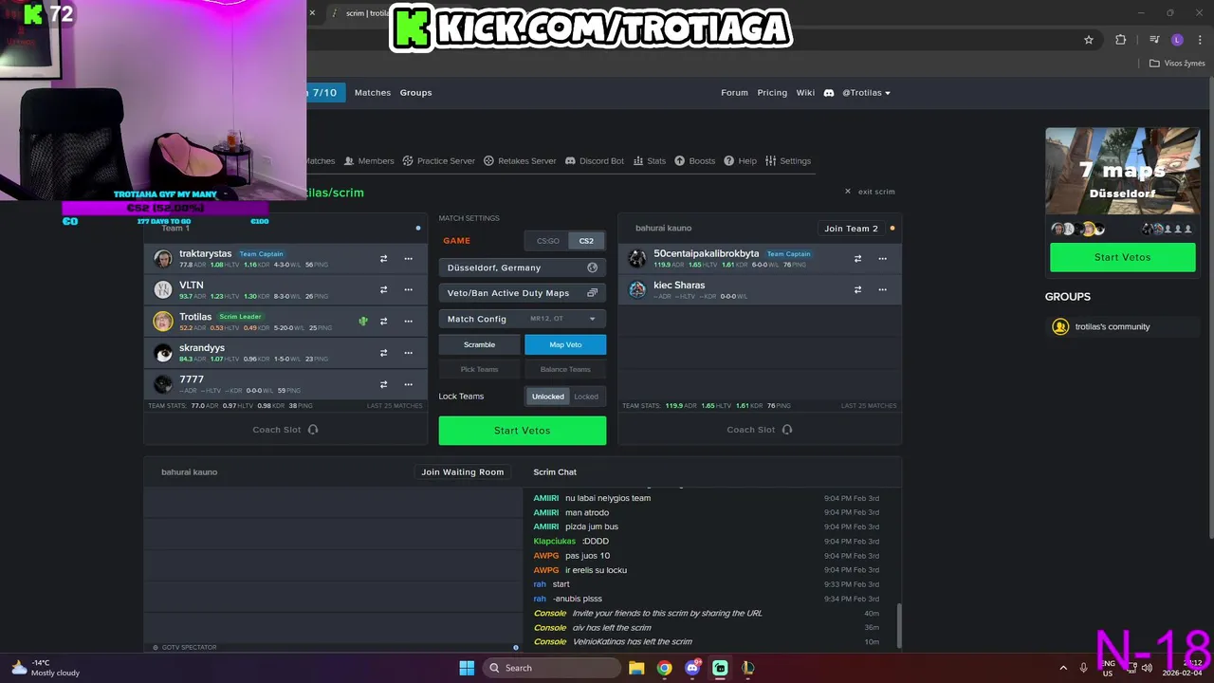
Task: Open the Wiki page
Action: click(805, 93)
